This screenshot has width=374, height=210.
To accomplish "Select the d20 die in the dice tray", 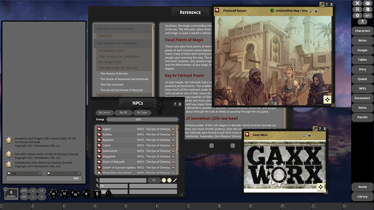I will tap(53, 193).
